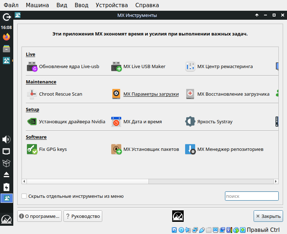Click Fix GPG keys label
287x234 pixels.
coord(53,149)
